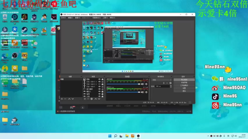Toggle visibility eye of unnumbered 文本 (GDI+) source
The height and width of the screenshot is (139, 248).
(99, 86)
